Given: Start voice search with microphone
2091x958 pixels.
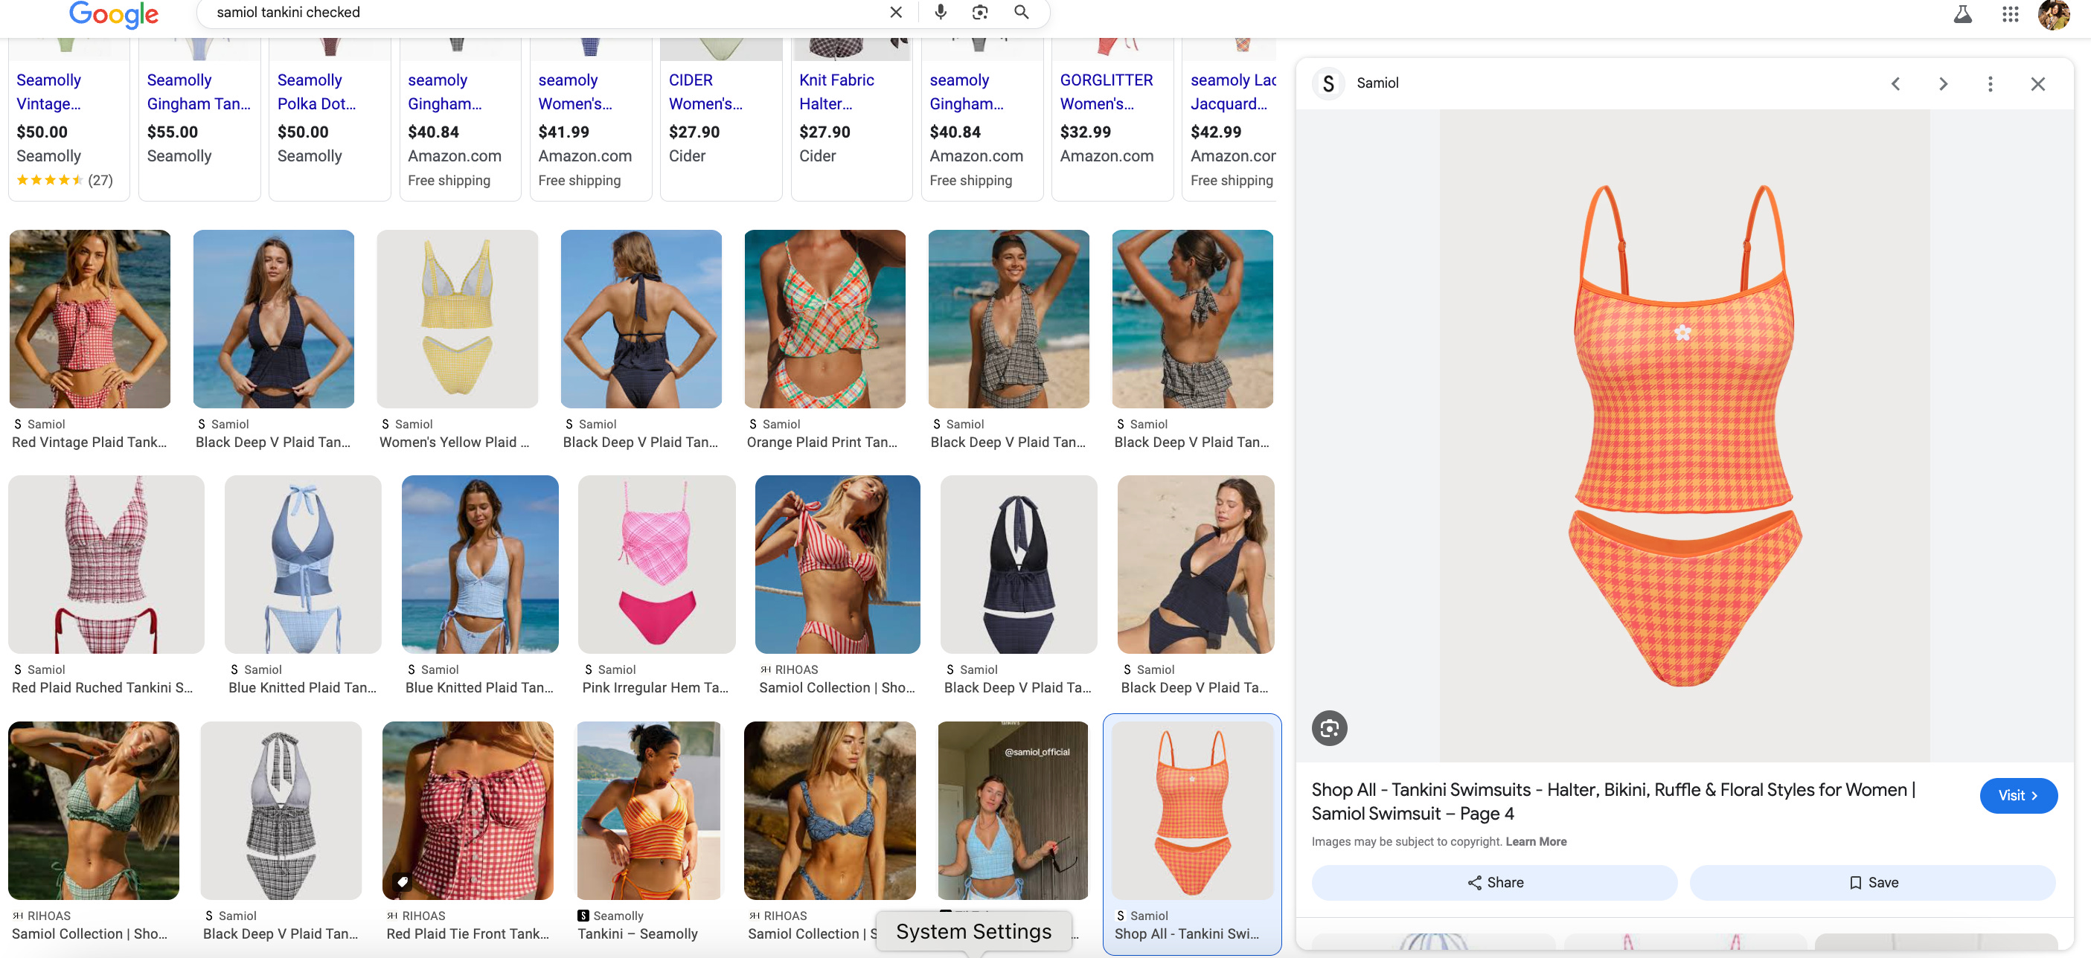Looking at the screenshot, I should pyautogui.click(x=940, y=12).
